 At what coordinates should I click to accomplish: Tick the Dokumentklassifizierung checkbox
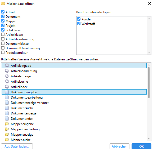tap(3, 48)
